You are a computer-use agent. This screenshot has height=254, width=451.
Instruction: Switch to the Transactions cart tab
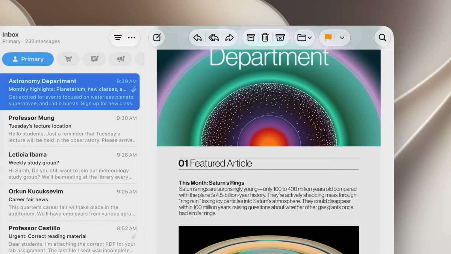(68, 59)
